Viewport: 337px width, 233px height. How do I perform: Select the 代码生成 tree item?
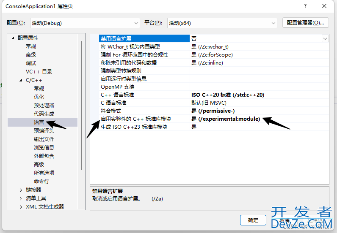[44, 114]
